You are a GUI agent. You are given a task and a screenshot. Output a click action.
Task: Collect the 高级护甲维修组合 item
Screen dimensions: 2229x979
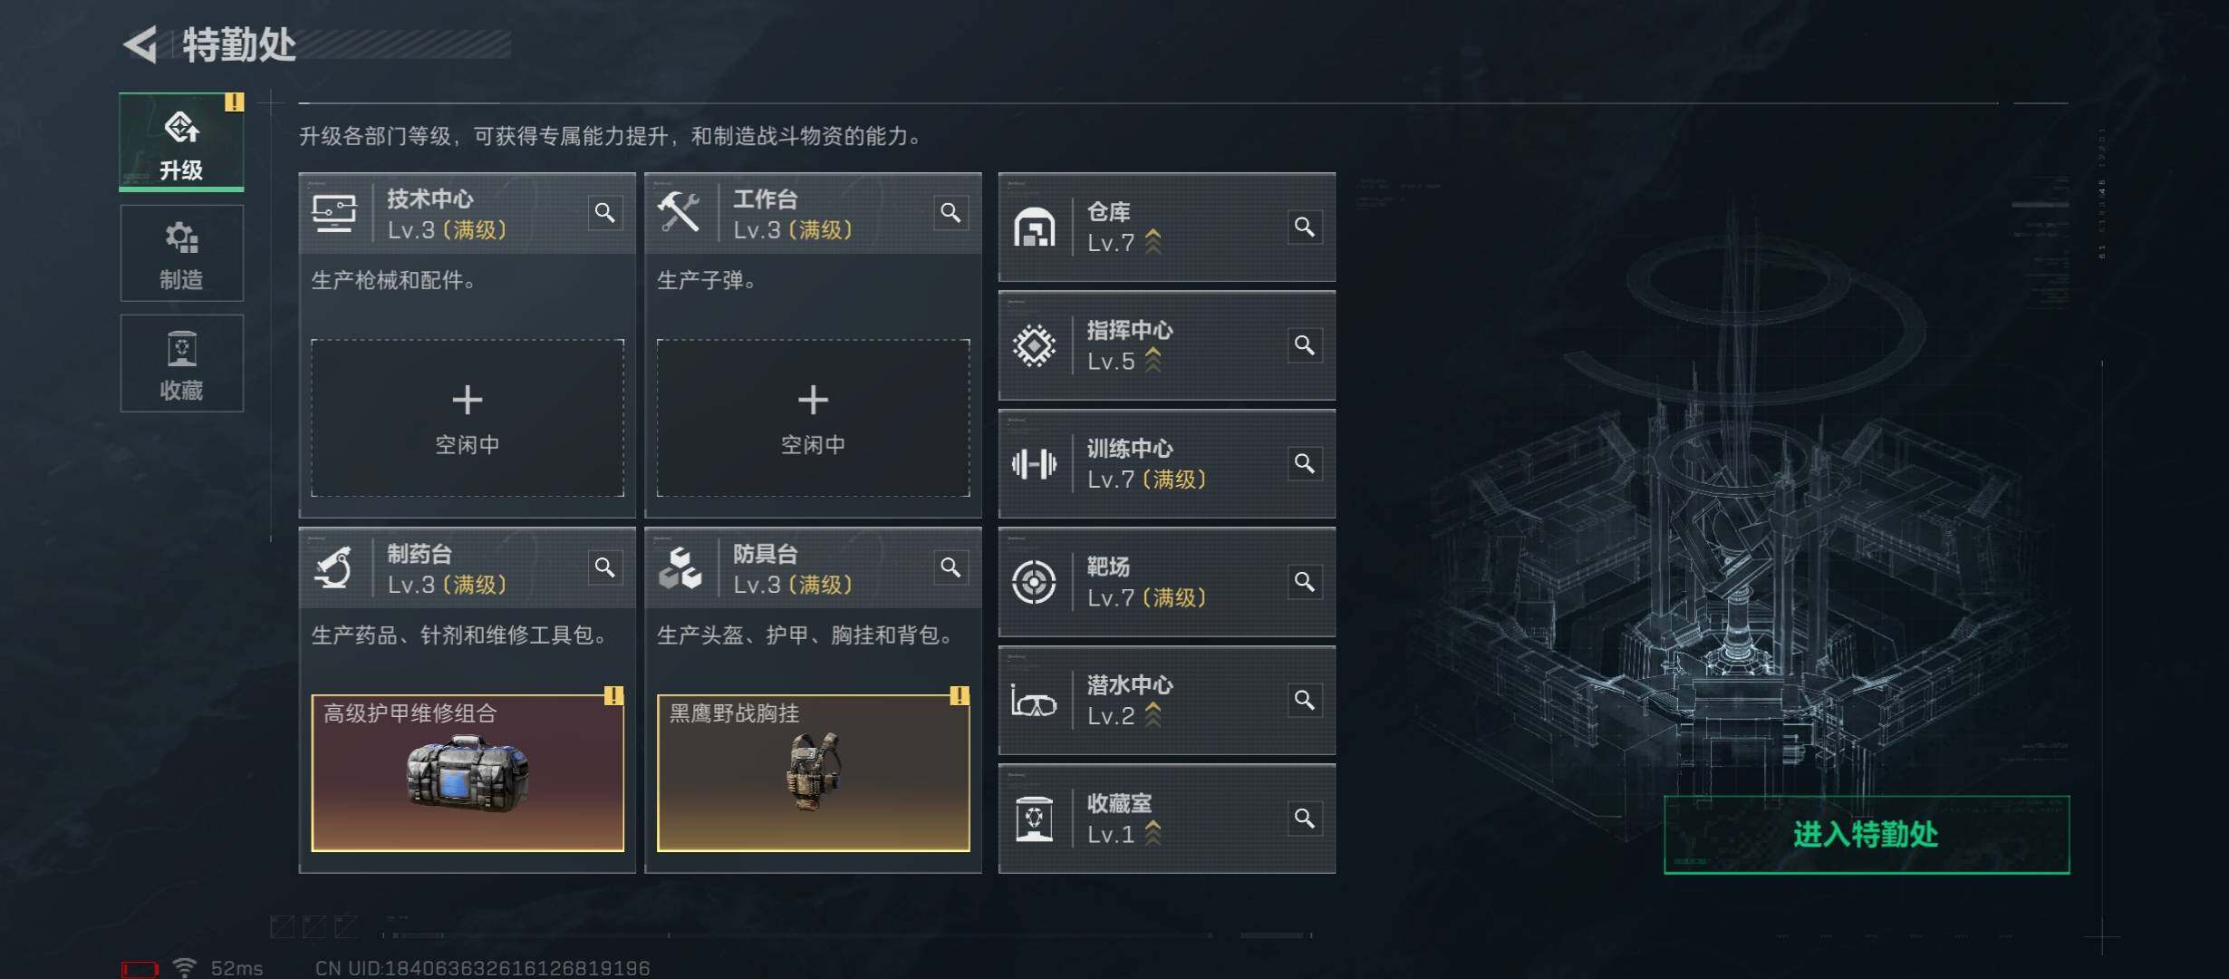click(468, 773)
